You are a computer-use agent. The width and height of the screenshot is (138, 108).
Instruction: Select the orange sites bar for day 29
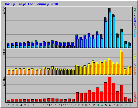click(122, 63)
